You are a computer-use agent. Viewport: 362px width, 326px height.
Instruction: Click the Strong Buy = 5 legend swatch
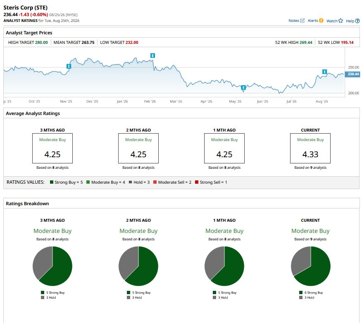click(x=52, y=182)
